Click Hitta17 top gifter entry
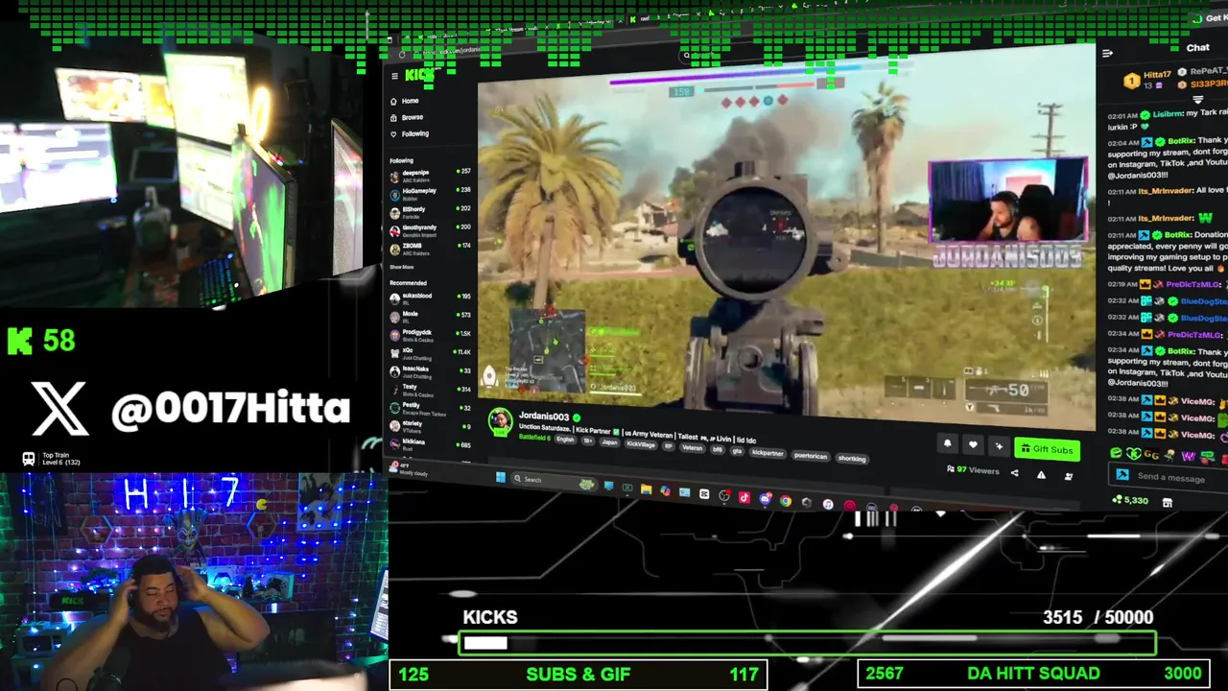 tap(1147, 81)
